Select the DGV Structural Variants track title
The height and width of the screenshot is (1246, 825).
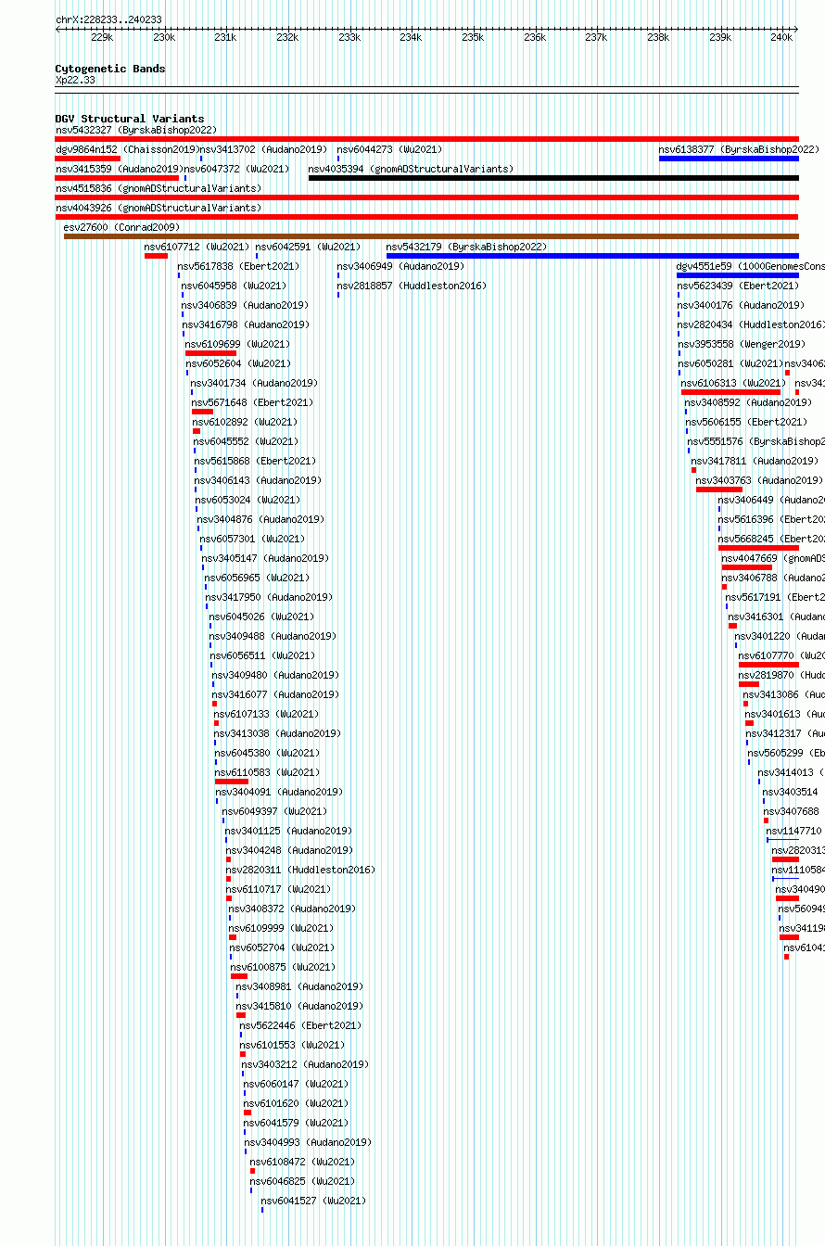pos(130,119)
